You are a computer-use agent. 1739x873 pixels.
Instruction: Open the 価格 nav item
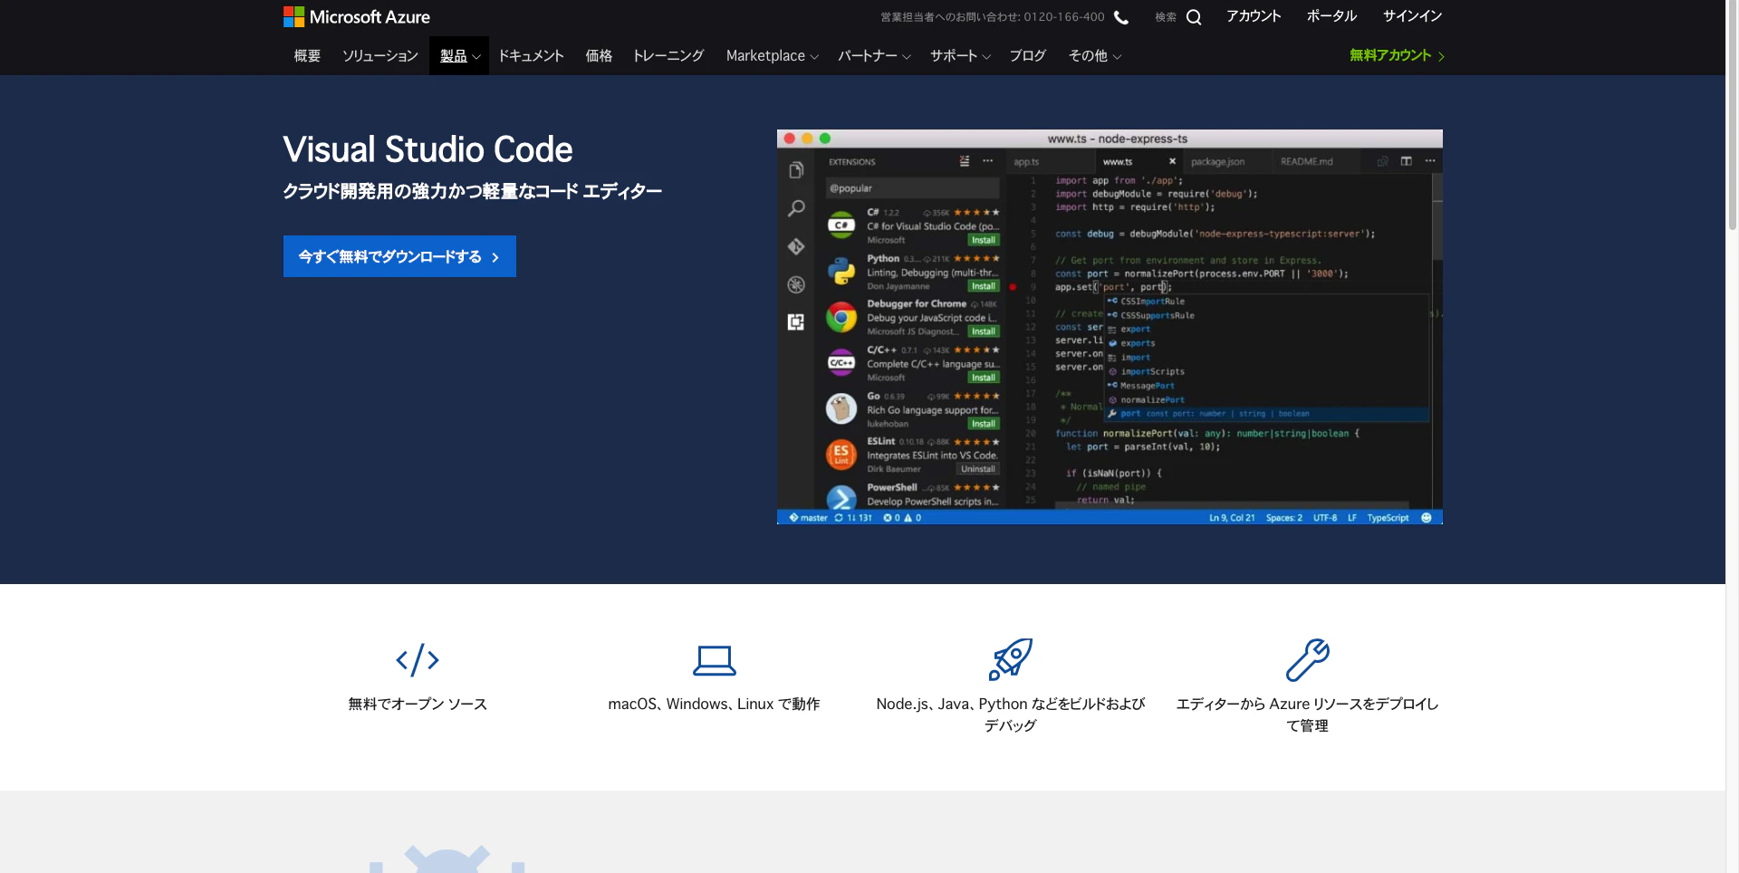[x=599, y=56]
